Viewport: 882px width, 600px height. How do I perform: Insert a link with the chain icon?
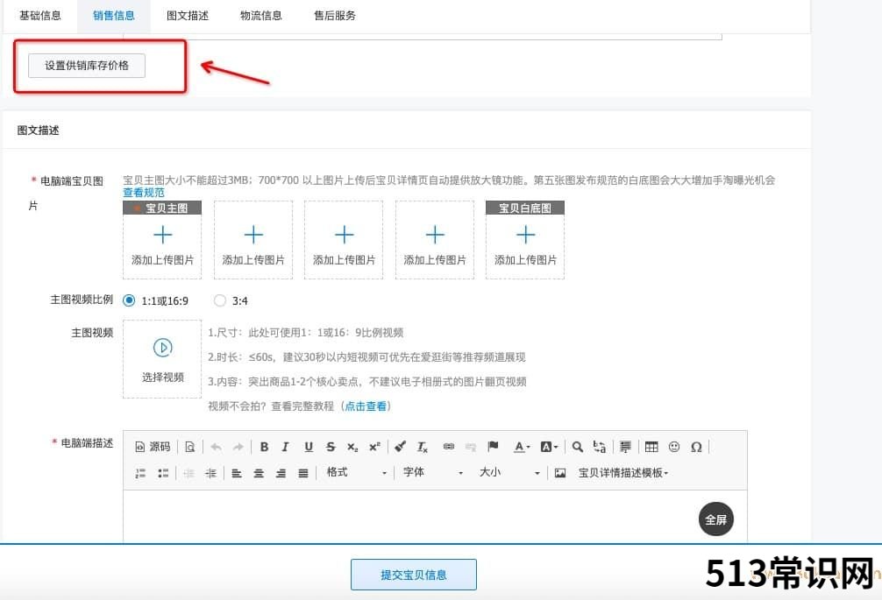click(448, 447)
